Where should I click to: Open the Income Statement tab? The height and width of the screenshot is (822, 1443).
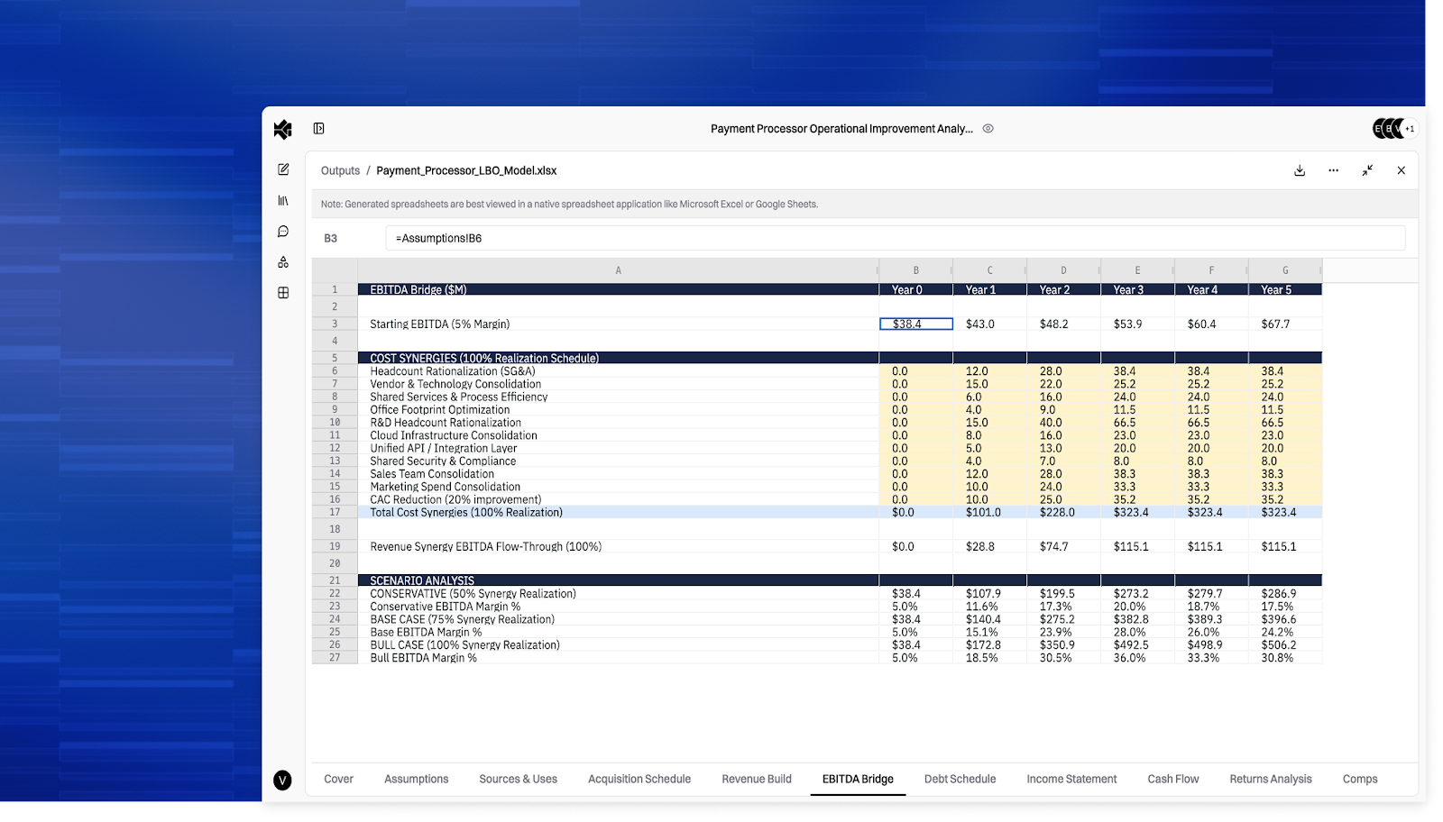[x=1071, y=779]
